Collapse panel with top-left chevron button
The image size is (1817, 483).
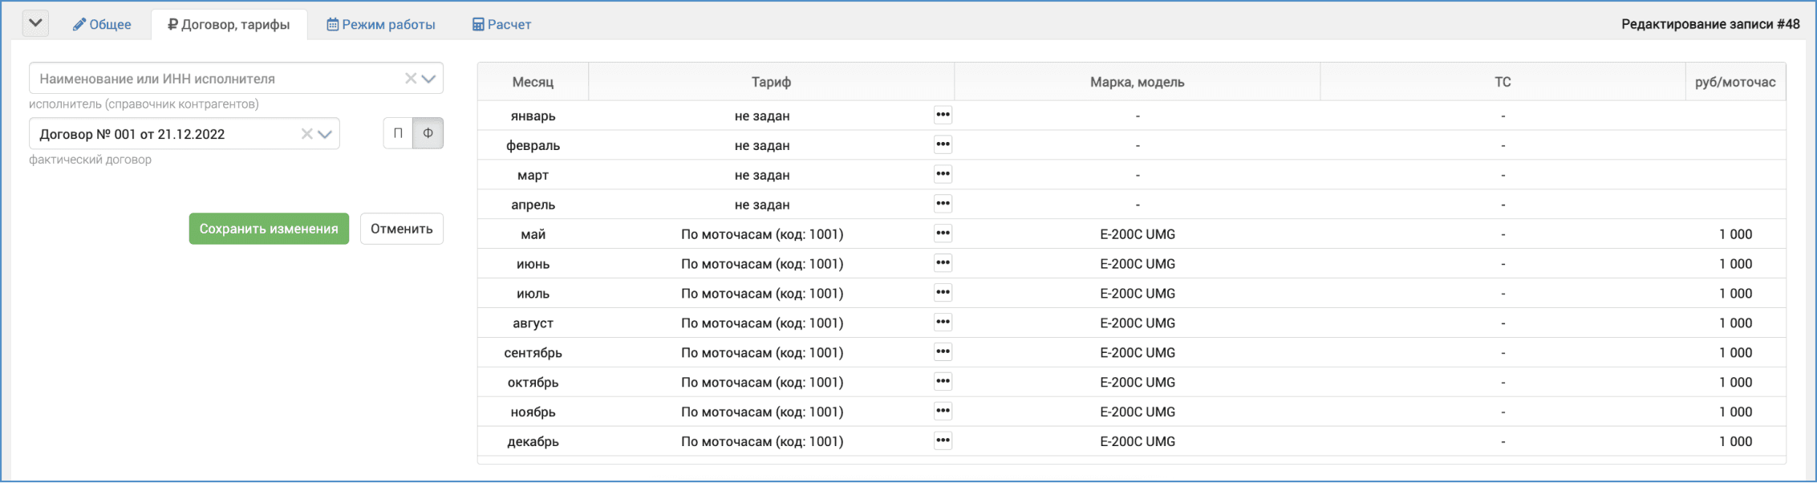point(35,23)
